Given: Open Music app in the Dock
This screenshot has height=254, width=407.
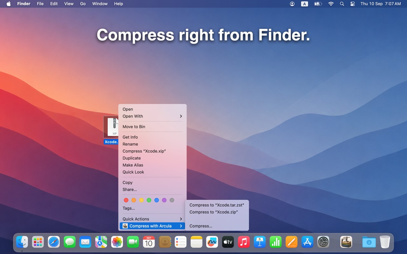Looking at the screenshot, I should click(x=244, y=242).
